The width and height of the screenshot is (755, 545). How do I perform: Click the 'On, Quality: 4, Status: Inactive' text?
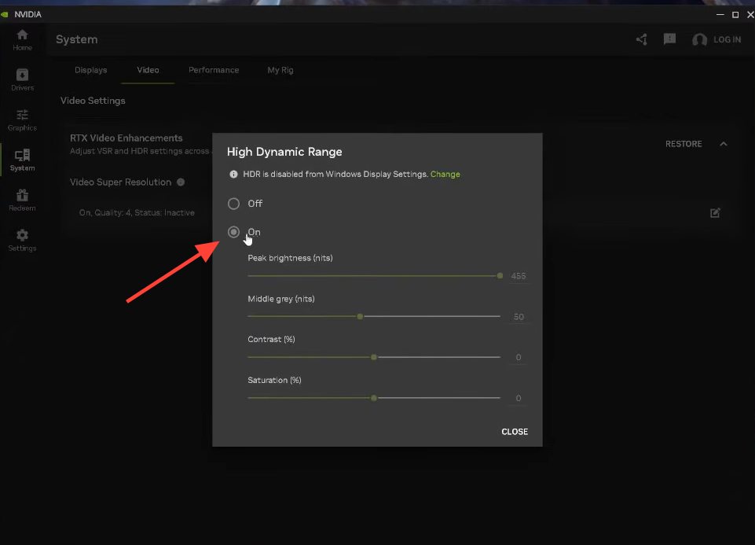(x=137, y=212)
